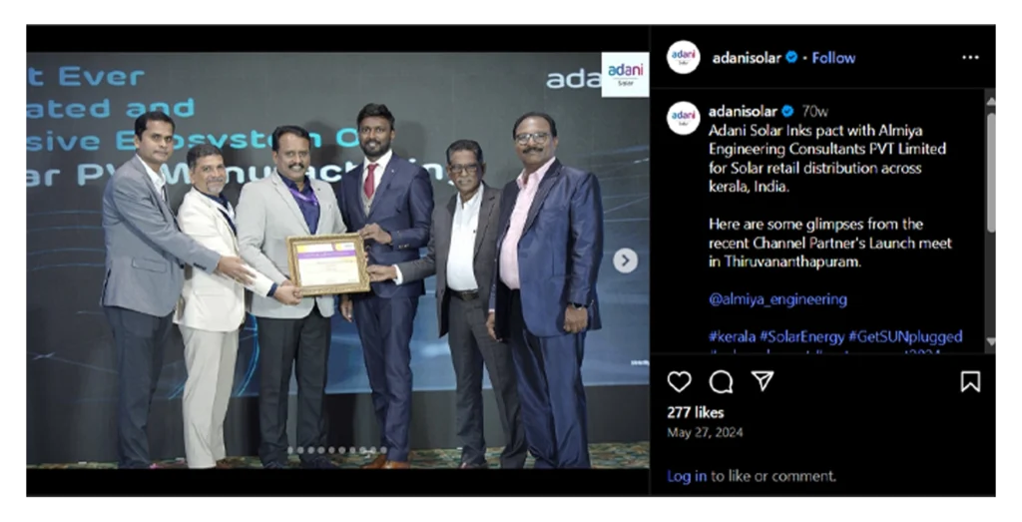This screenshot has height=522, width=1022.
Task: Open the #kerala hashtag
Action: pos(732,337)
